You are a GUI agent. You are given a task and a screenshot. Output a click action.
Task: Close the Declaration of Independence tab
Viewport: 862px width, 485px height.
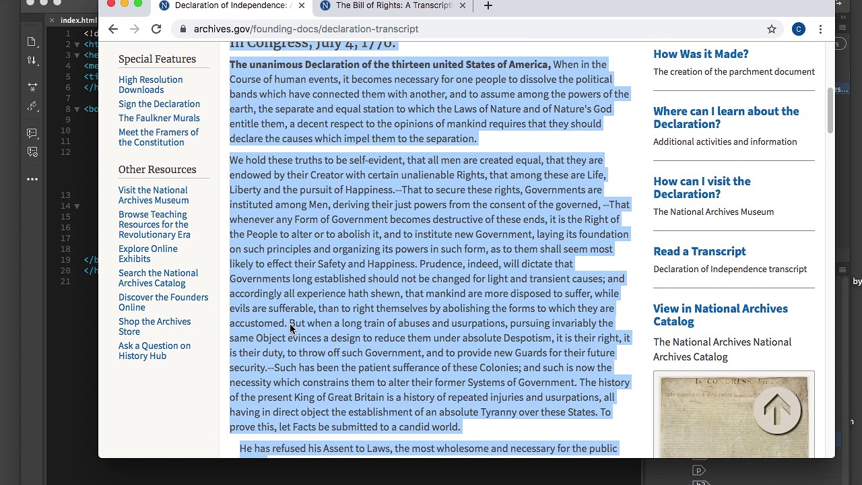pos(301,5)
